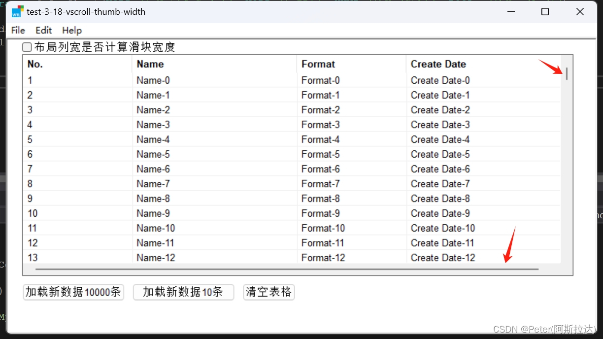Select the Name-3 cell

pos(215,125)
